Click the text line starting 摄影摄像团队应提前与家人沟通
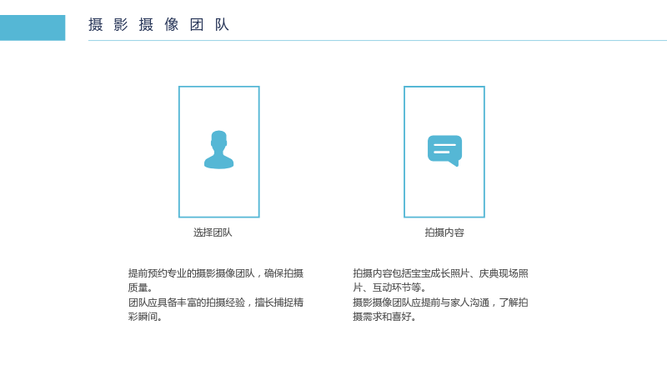 [x=440, y=302]
